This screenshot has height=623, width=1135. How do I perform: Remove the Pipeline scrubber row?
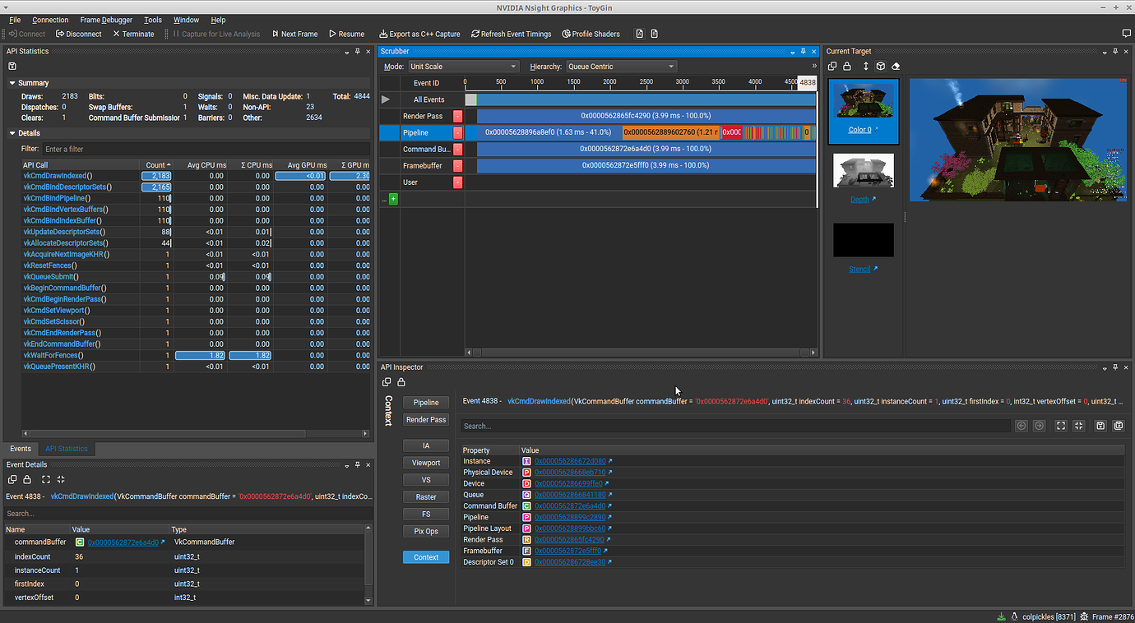pos(457,132)
